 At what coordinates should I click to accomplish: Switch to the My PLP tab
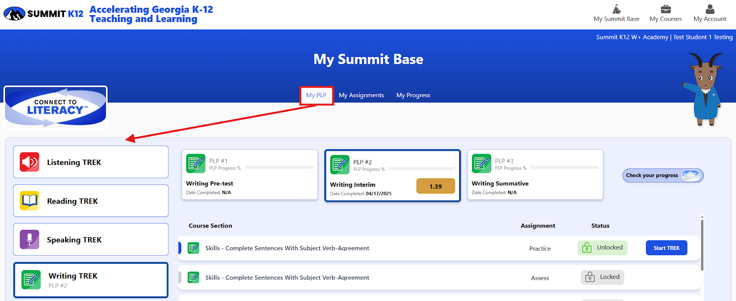coord(316,95)
